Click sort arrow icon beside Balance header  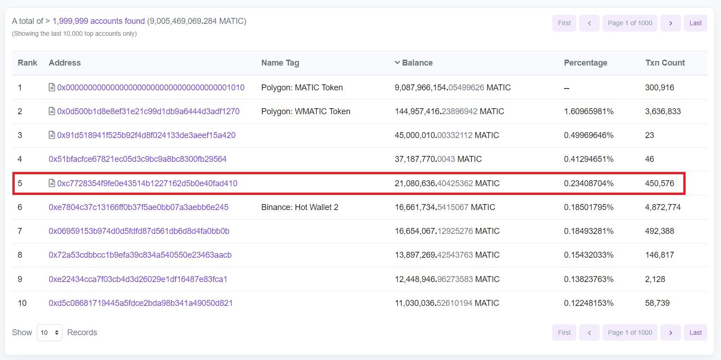point(397,63)
